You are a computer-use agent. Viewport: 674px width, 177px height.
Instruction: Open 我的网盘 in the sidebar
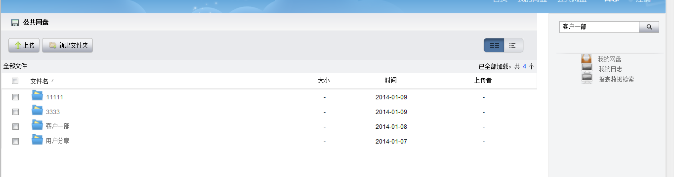point(609,59)
